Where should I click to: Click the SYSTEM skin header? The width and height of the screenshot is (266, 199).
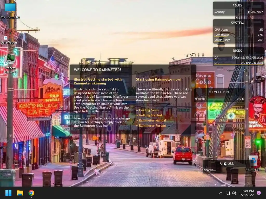pos(237,23)
